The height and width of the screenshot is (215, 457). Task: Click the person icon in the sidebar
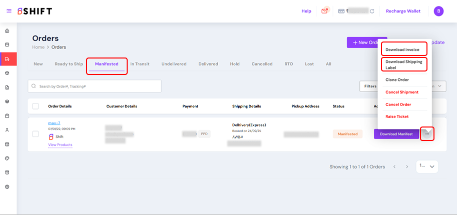[7, 129]
